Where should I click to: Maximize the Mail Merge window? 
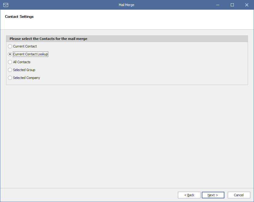(x=232, y=5)
